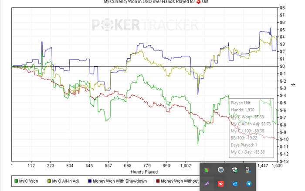Select the My C Won legend label
Viewport: 305px width, 191px height.
click(x=28, y=181)
